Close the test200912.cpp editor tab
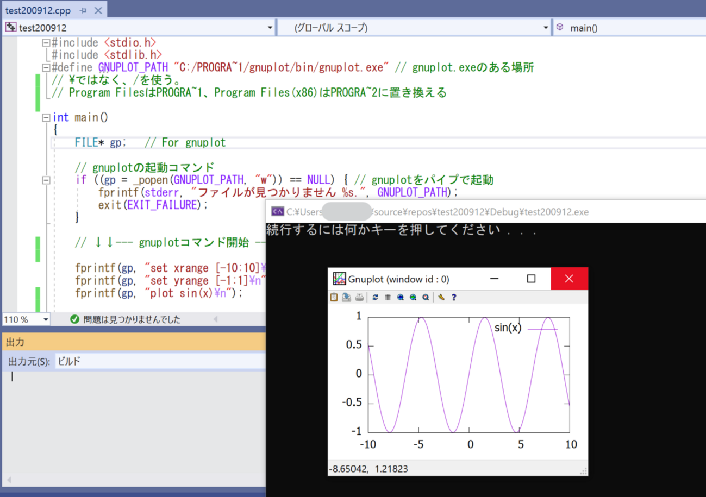Image resolution: width=706 pixels, height=497 pixels. [x=98, y=10]
